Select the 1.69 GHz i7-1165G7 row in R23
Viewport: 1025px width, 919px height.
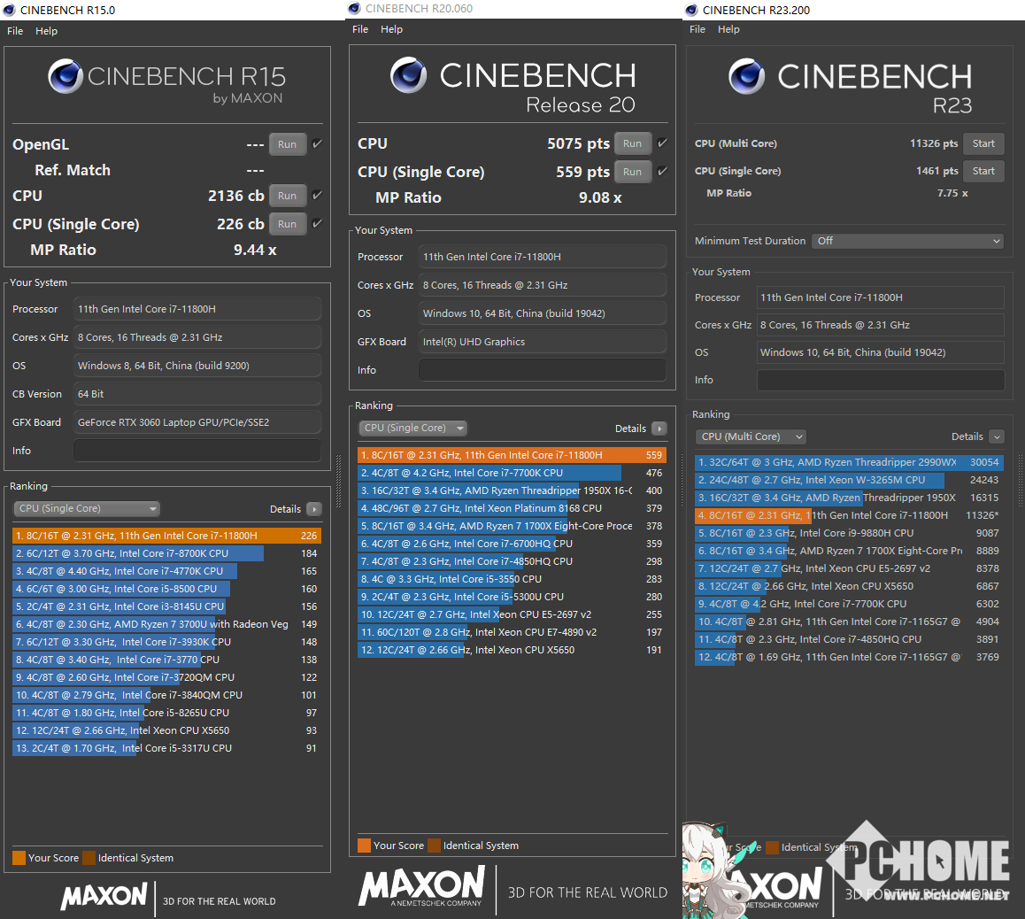(849, 658)
